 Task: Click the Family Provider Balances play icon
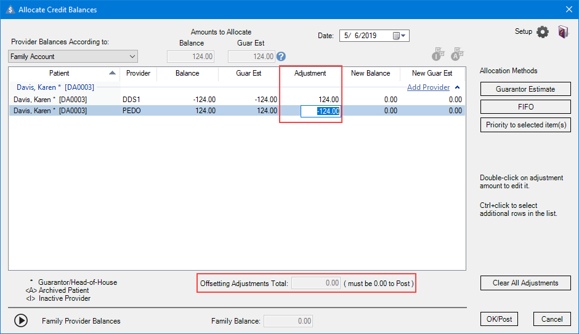click(x=21, y=320)
